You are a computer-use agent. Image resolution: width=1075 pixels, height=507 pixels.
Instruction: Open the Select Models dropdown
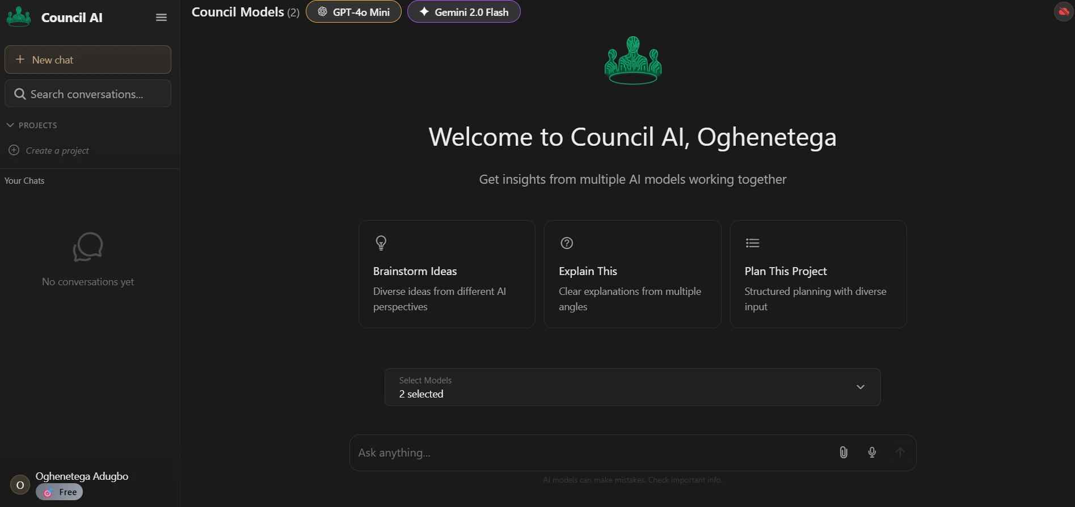(x=633, y=387)
